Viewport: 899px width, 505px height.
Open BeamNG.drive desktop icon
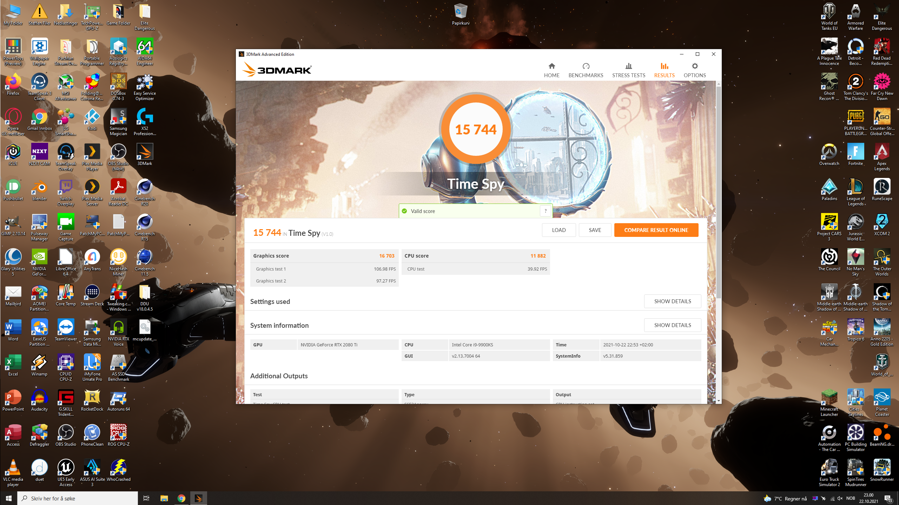(882, 436)
